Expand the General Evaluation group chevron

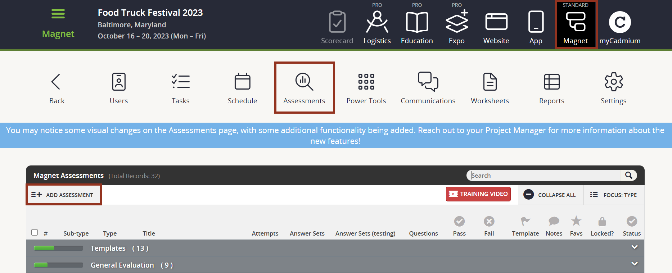pyautogui.click(x=635, y=264)
